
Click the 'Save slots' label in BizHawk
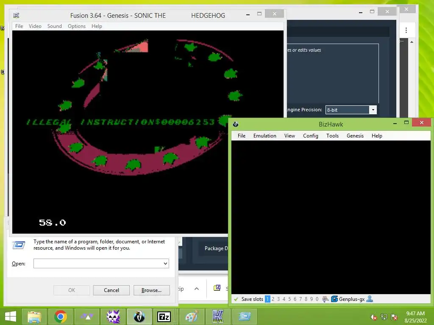[252, 299]
